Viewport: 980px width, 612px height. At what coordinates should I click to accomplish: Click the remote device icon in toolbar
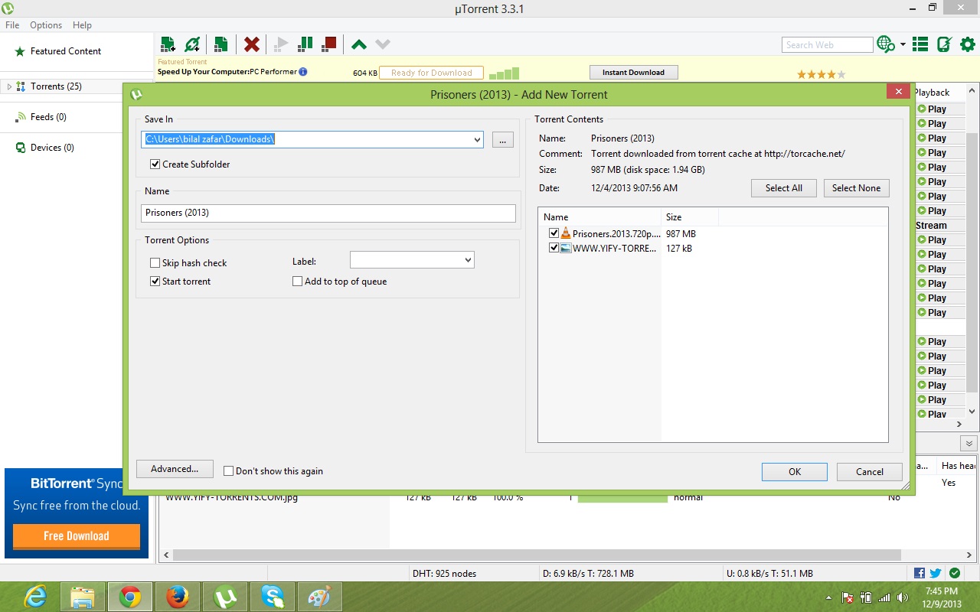pos(945,44)
